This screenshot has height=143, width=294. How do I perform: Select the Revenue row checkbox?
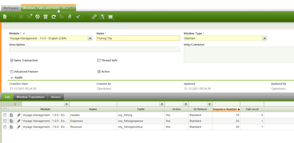[5, 127]
